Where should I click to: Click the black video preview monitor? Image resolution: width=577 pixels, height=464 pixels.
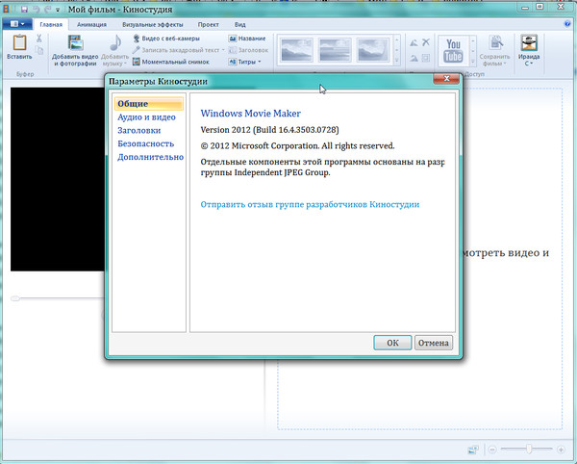[x=58, y=179]
